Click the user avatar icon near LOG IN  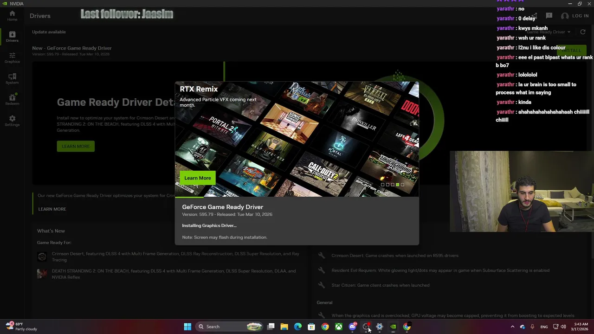565,16
